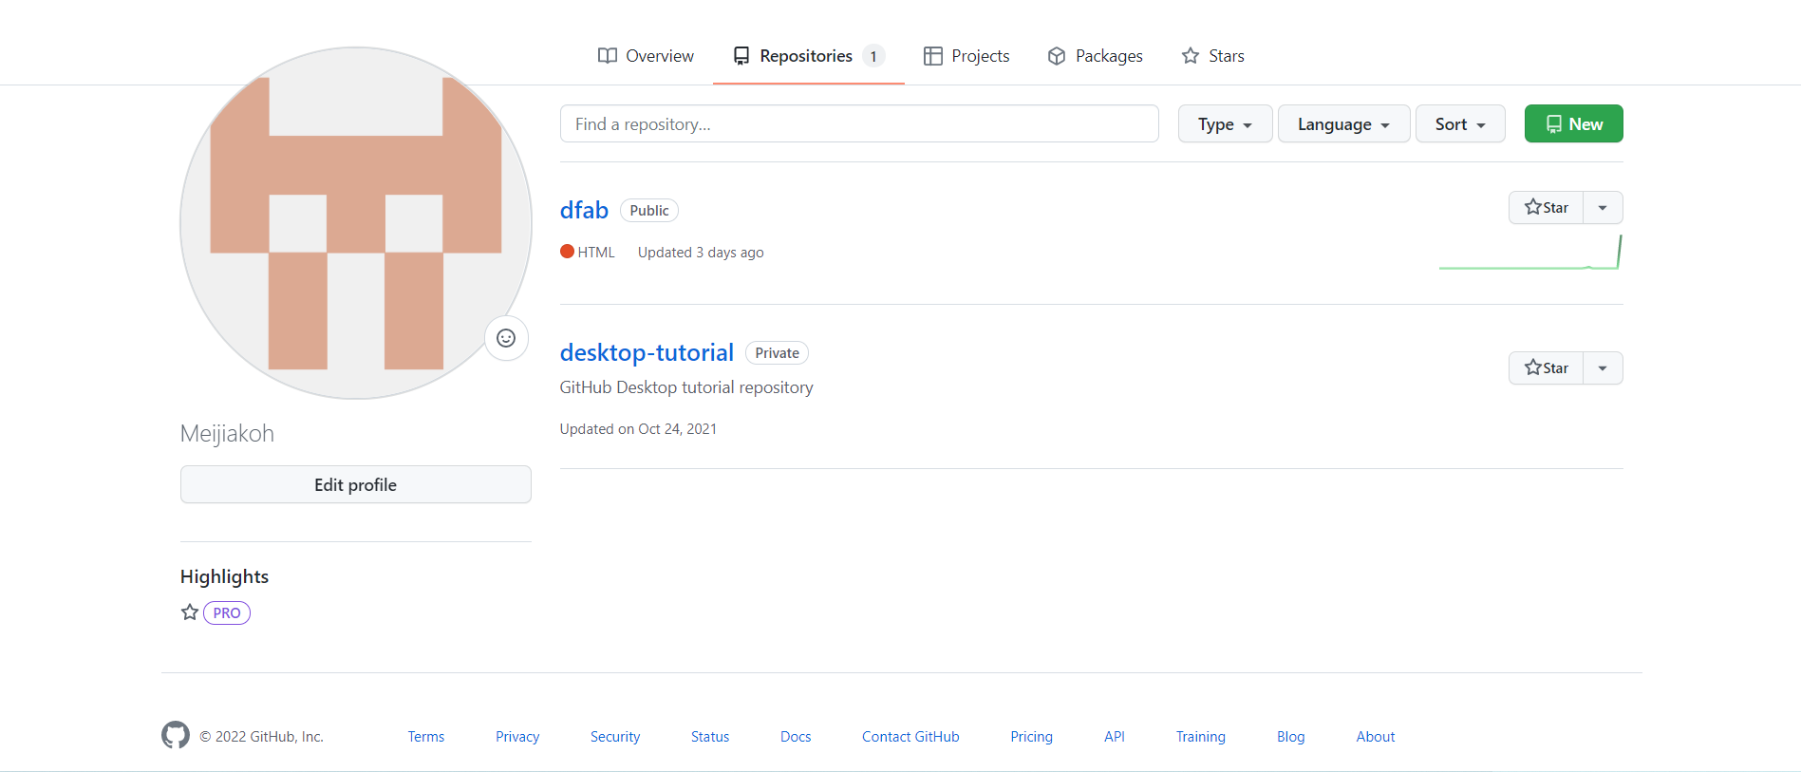1801x772 pixels.
Task: Click the 'Updated 3 days ago' text
Action: (x=701, y=253)
